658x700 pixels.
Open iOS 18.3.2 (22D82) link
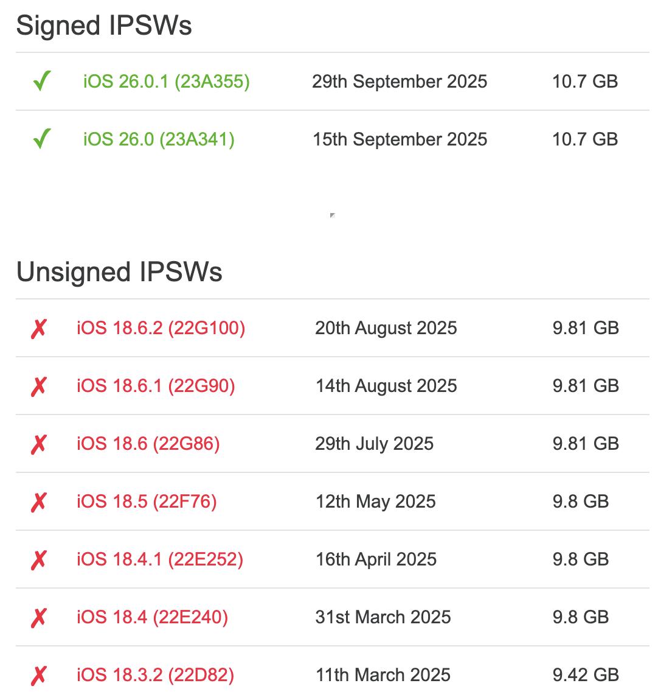(155, 675)
